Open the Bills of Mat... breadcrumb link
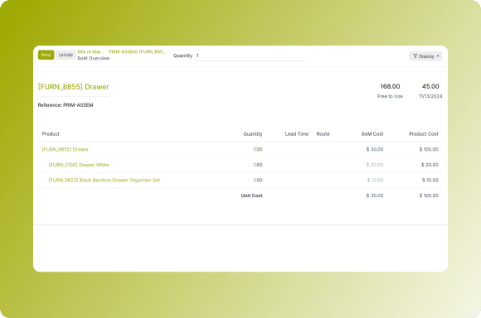This screenshot has height=318, width=481. click(90, 51)
